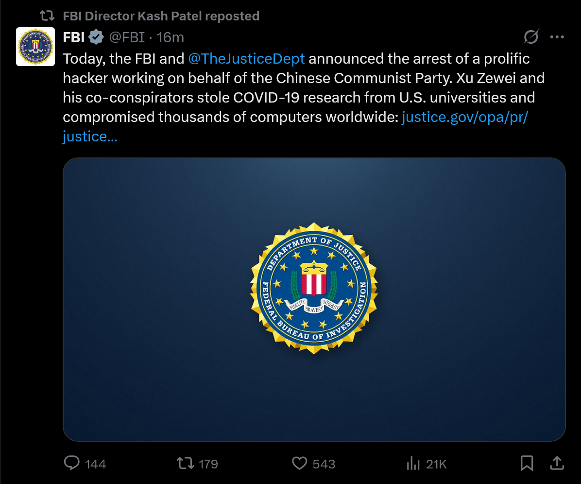This screenshot has width=581, height=484.
Task: Click the Grok explain-post icon
Action: [530, 37]
